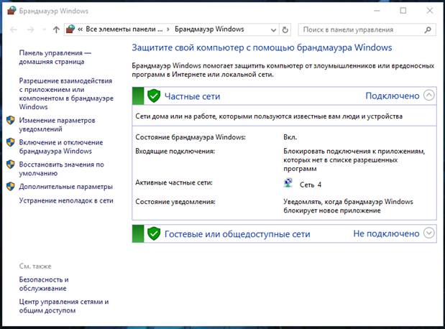
Task: Click 'Входящие подключения:' label
Action: coord(175,151)
